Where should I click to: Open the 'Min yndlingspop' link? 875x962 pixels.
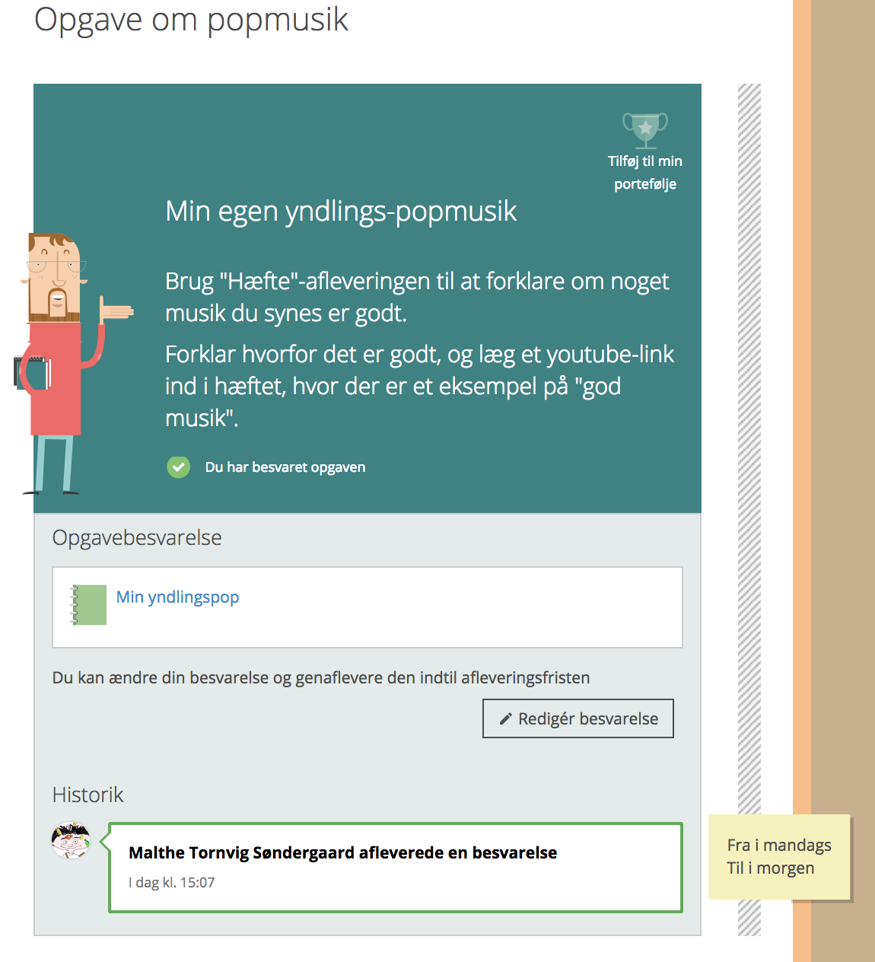[177, 597]
